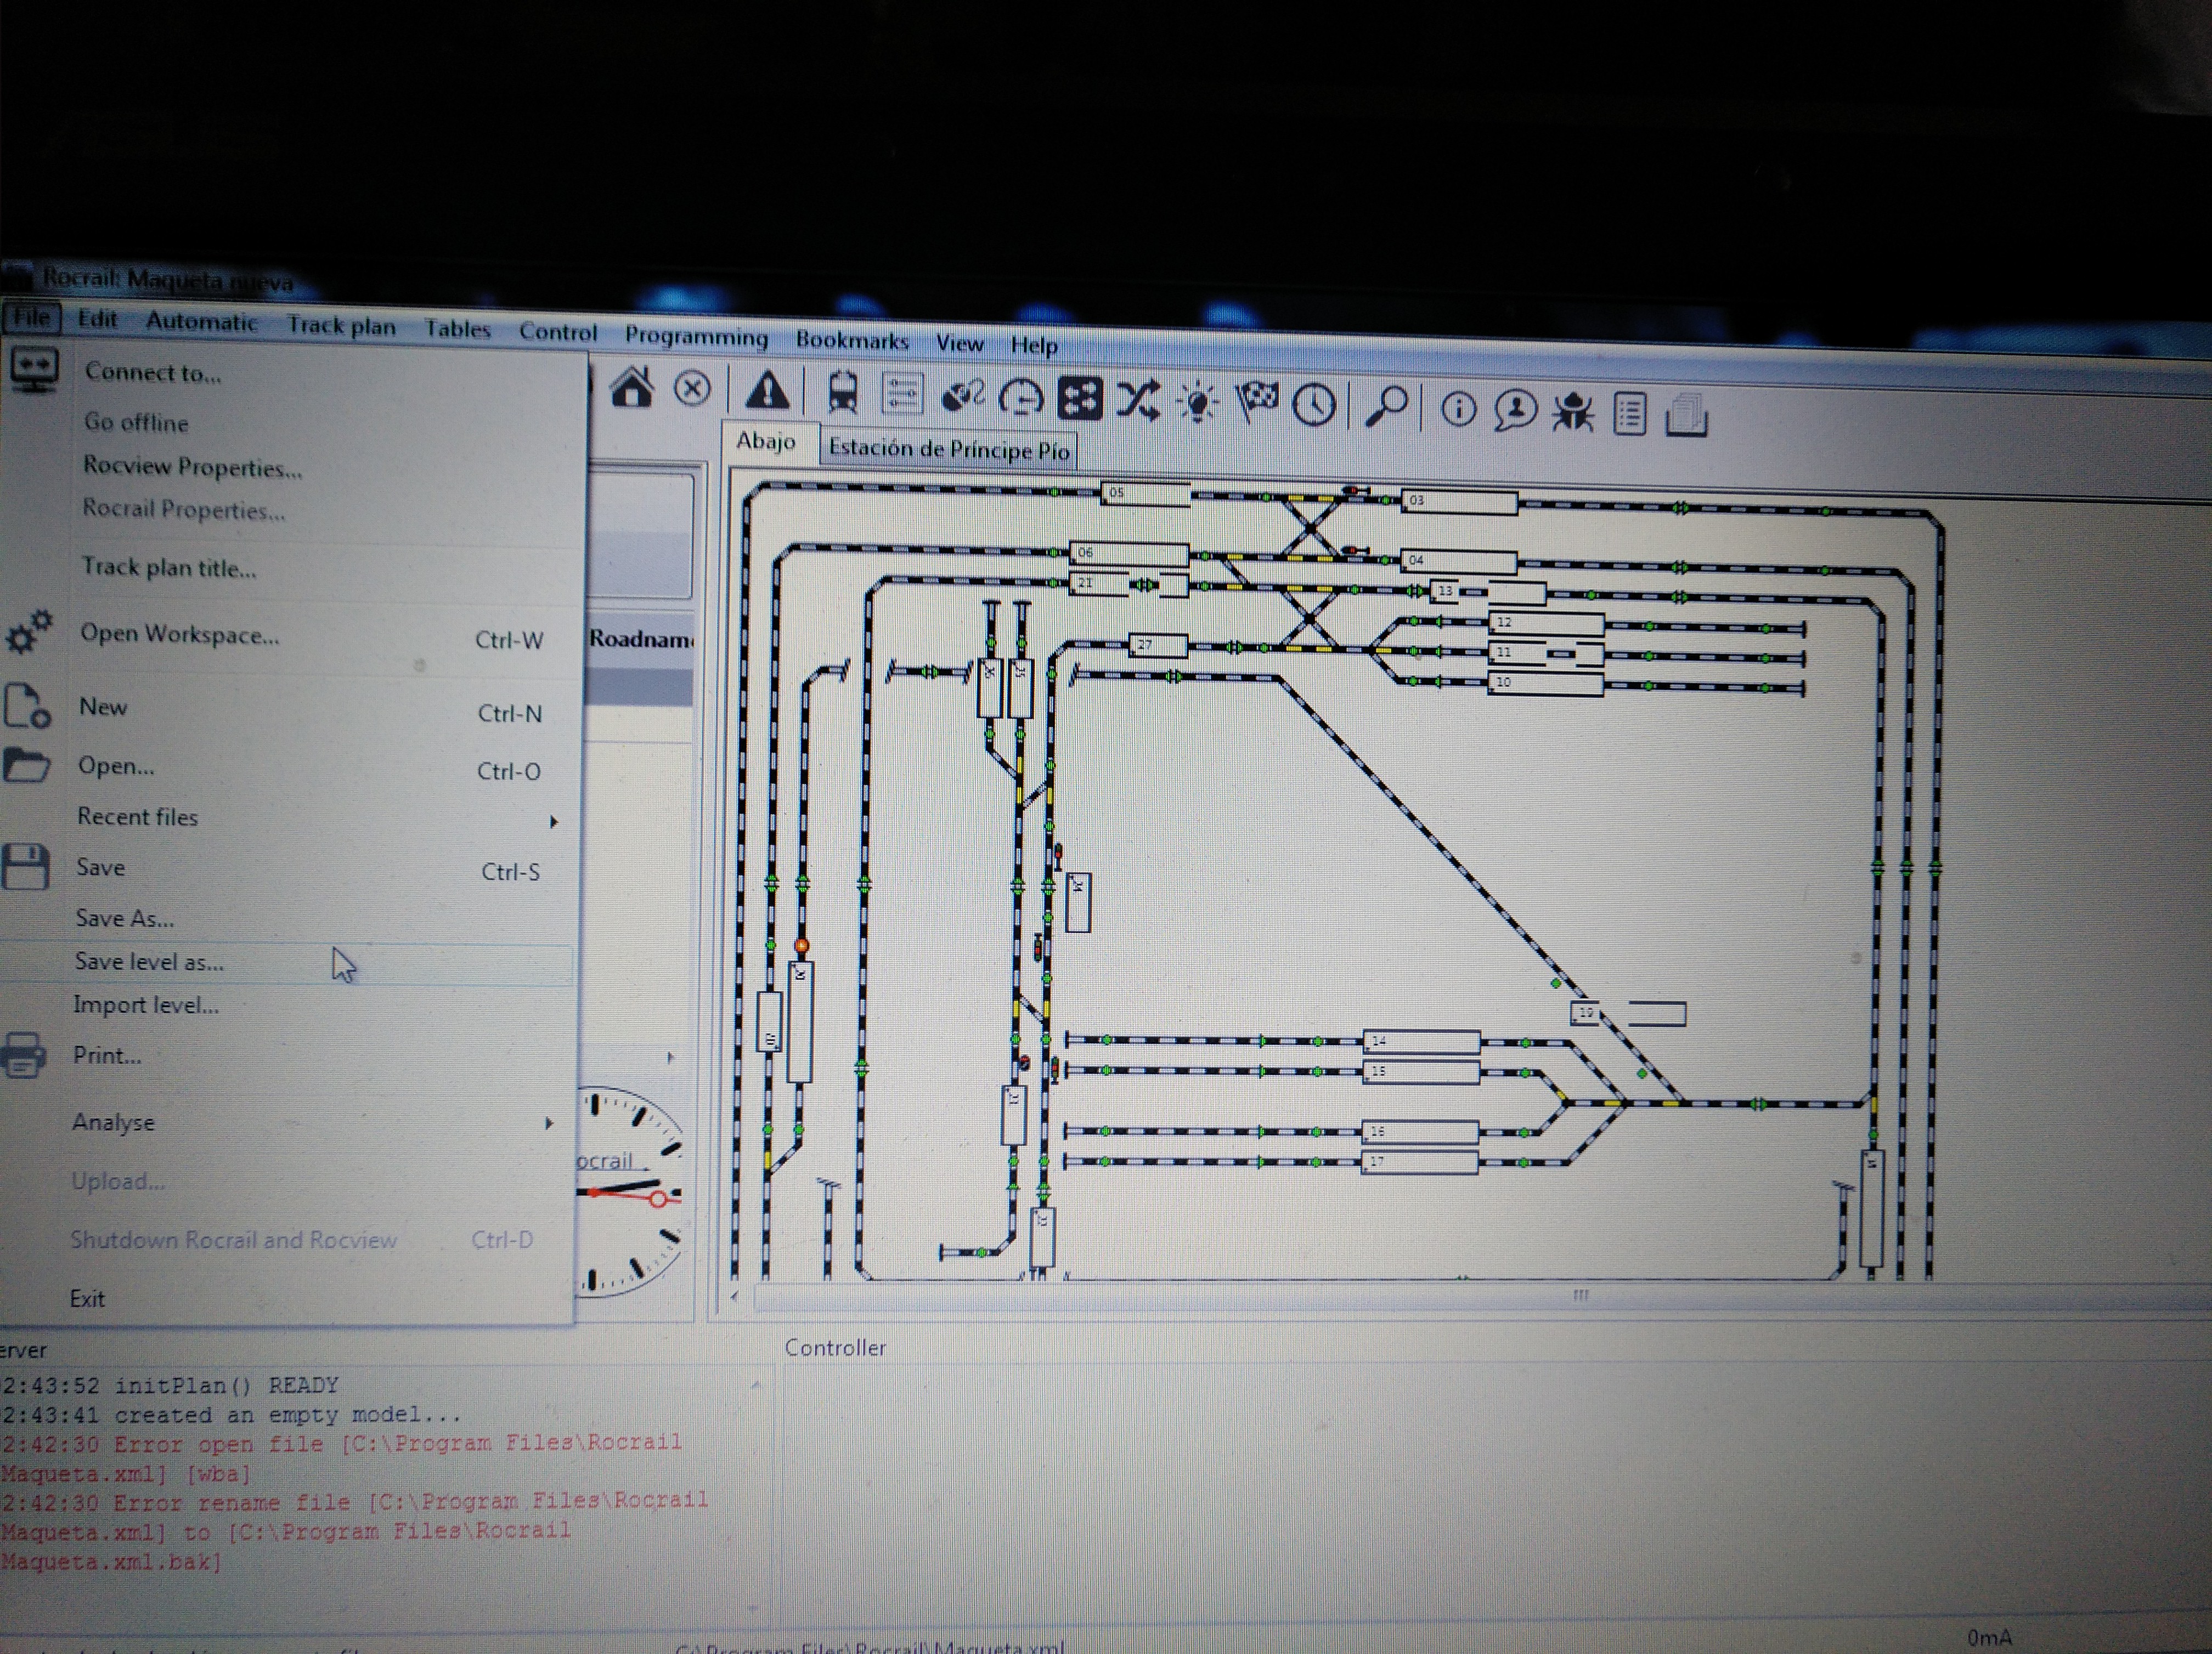
Task: Click the speech bubble person icon
Action: coord(1515,410)
